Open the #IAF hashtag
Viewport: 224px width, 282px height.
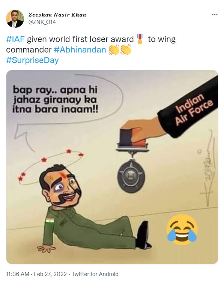pyautogui.click(x=15, y=39)
